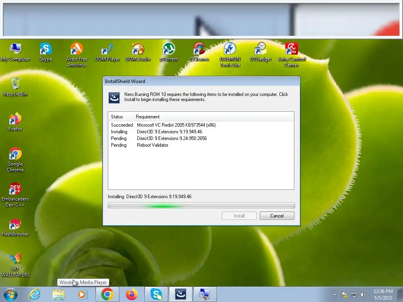Select the DTGadget desktop shortcut
Image resolution: width=403 pixels, height=302 pixels.
click(x=261, y=52)
